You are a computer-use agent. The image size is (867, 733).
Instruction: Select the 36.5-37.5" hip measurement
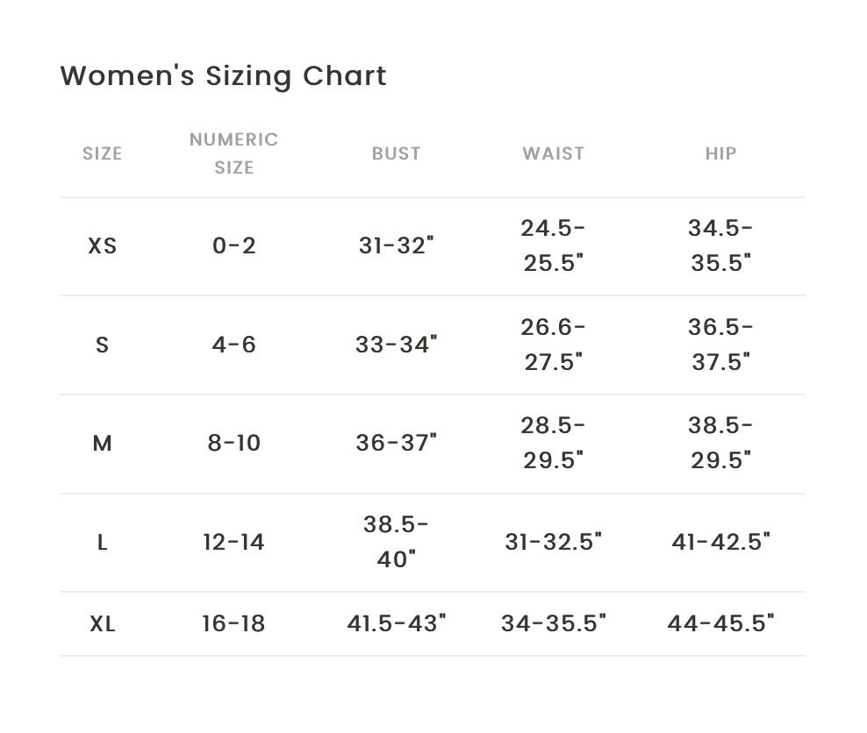(x=720, y=345)
